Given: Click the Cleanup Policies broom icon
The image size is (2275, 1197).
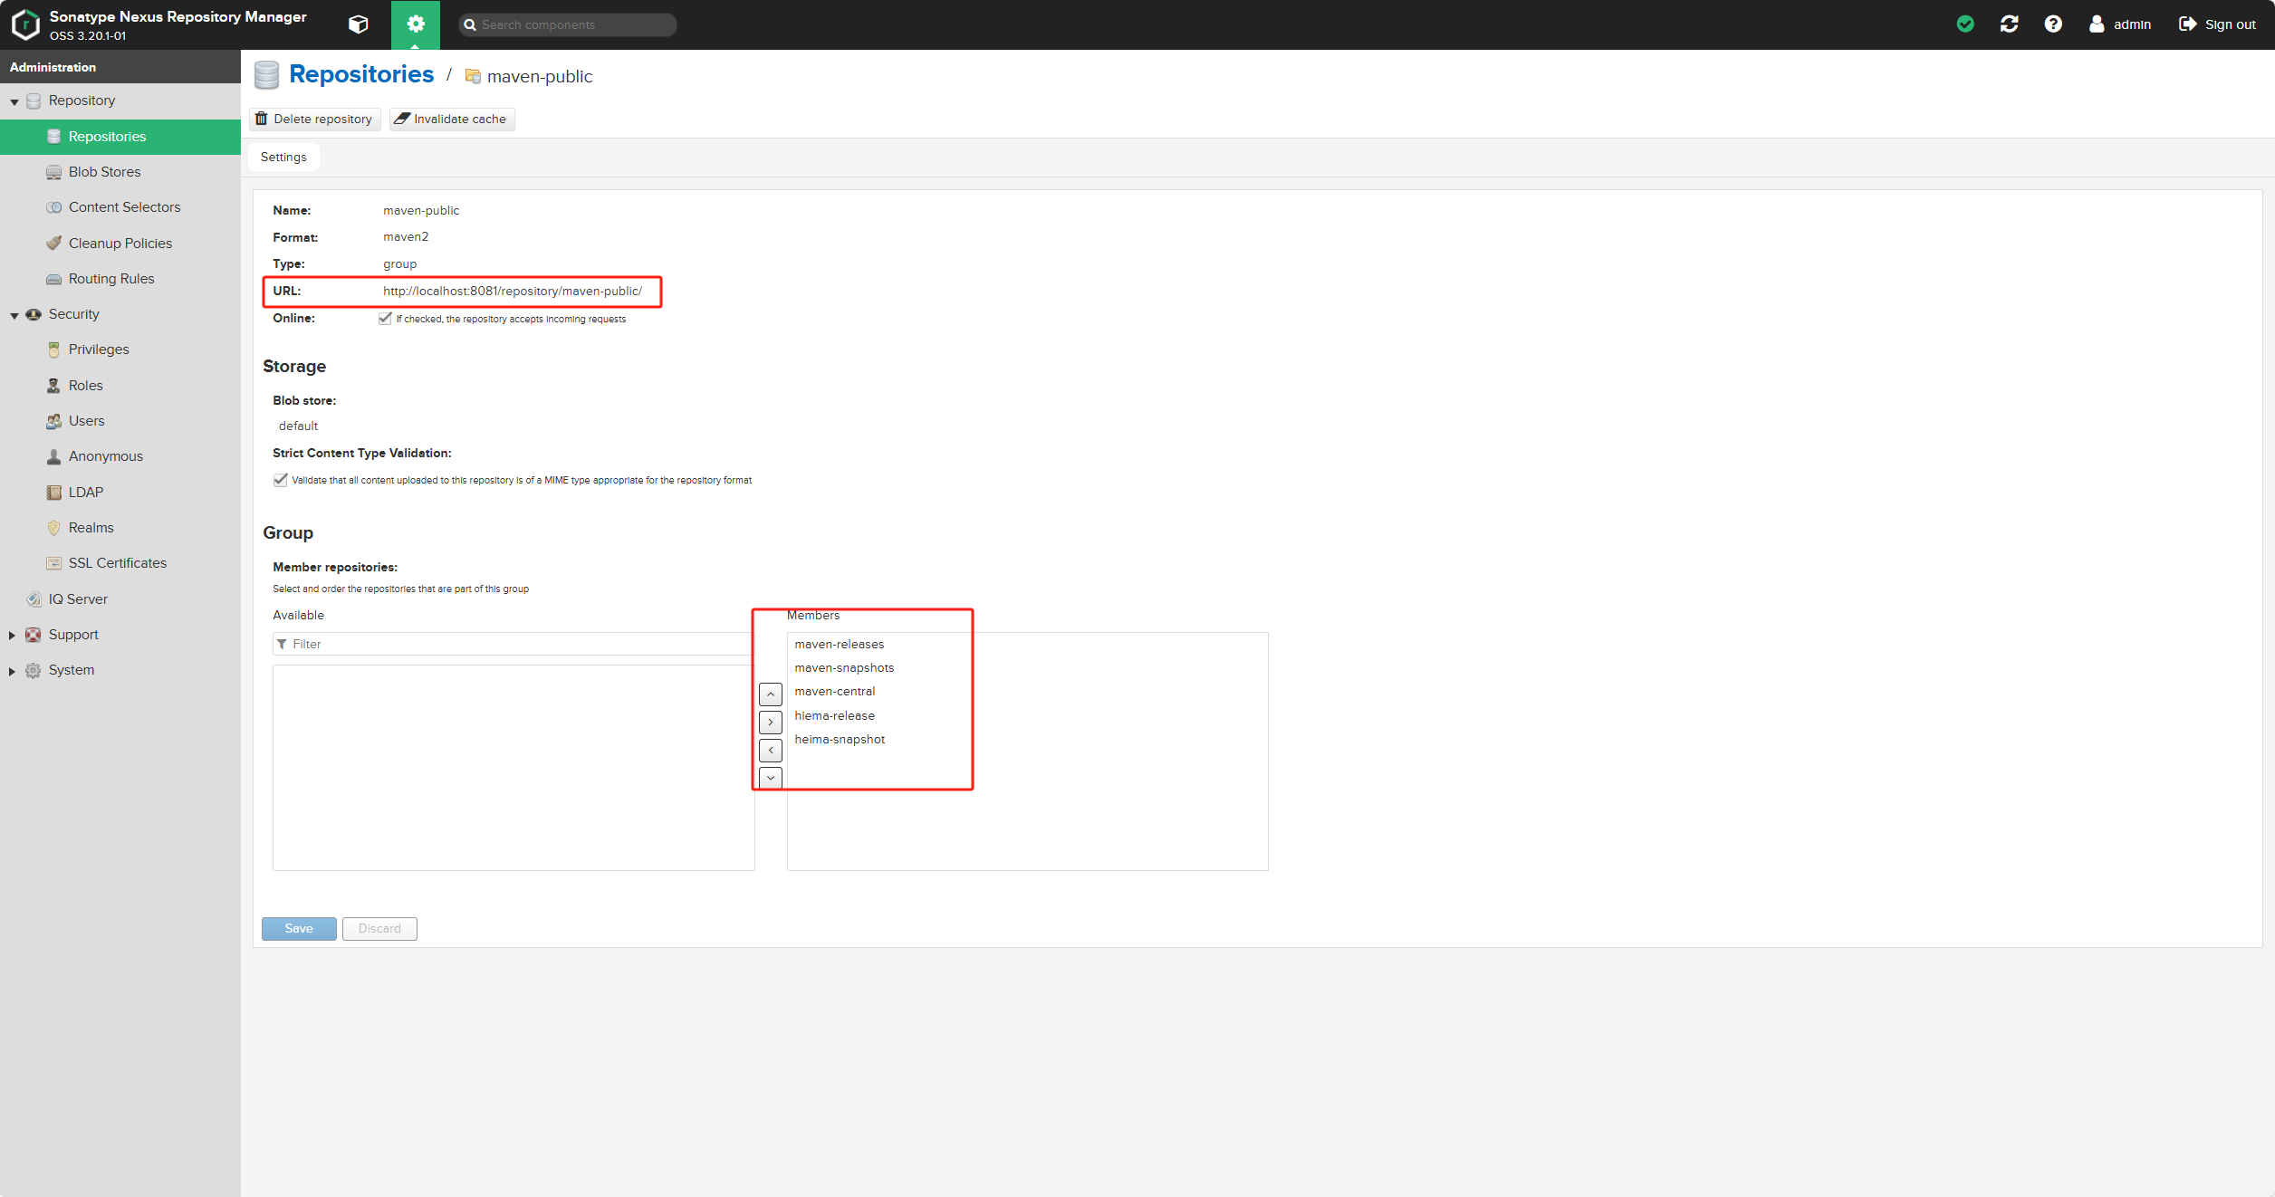Looking at the screenshot, I should pyautogui.click(x=54, y=243).
